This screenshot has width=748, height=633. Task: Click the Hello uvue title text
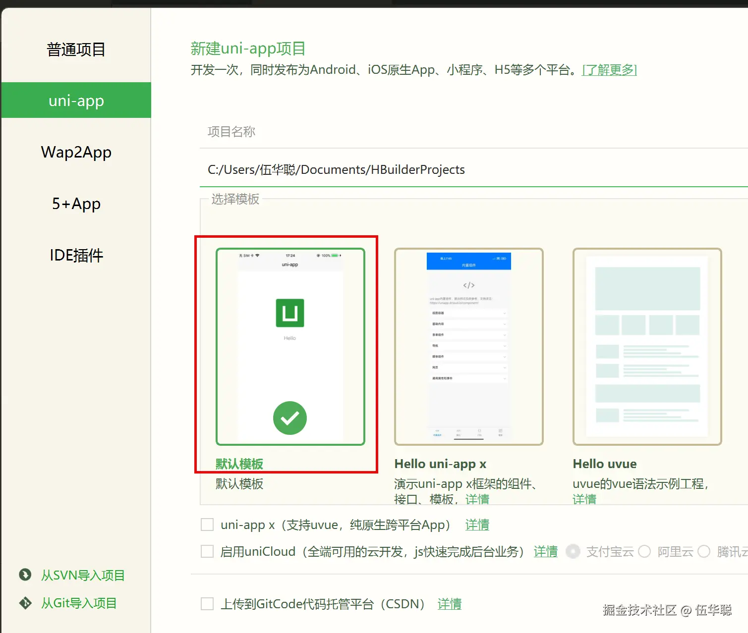point(605,464)
